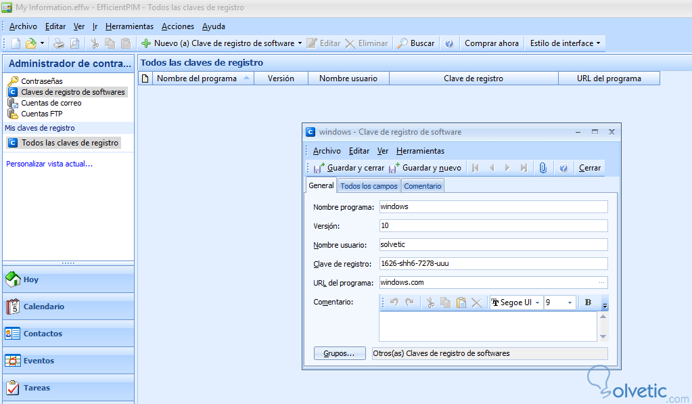The height and width of the screenshot is (404, 692).
Task: Select Todos las claves de registro view
Action: pyautogui.click(x=64, y=143)
